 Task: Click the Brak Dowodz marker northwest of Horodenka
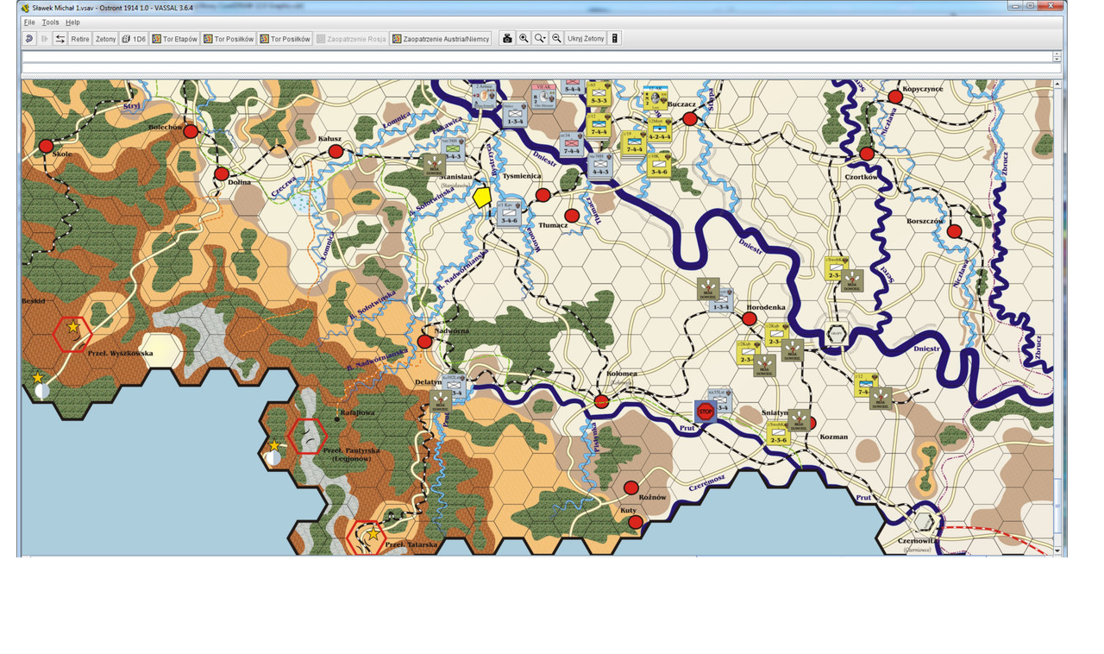click(x=709, y=289)
